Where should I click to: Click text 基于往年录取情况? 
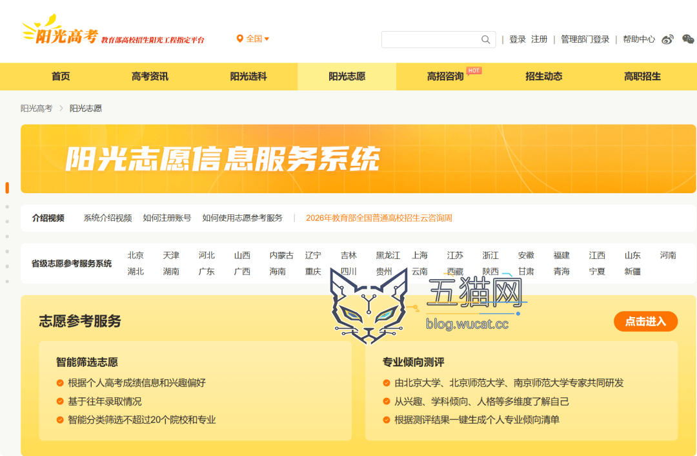(105, 402)
